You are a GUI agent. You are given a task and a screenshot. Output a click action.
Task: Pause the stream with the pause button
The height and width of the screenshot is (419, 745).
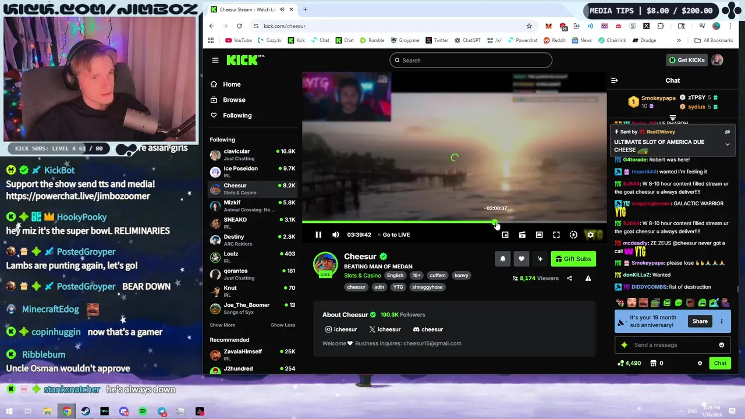(x=318, y=235)
